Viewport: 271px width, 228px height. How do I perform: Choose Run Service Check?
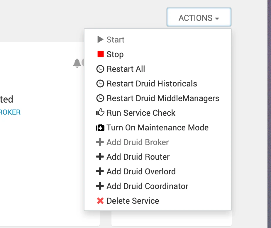pos(157,113)
